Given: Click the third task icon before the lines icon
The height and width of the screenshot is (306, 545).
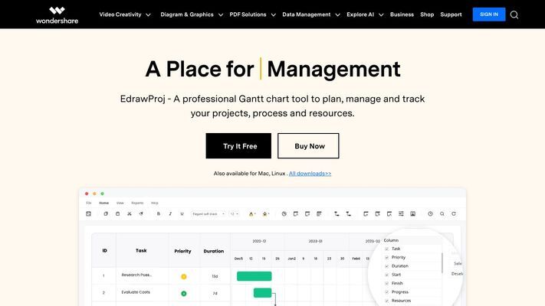Looking at the screenshot, I should pos(307,213).
